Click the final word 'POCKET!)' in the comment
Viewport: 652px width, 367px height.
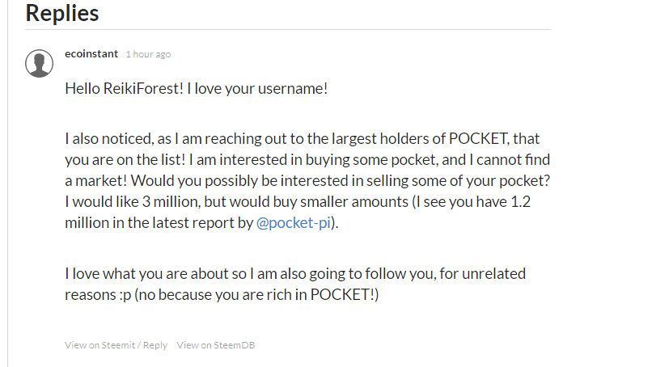[x=345, y=295]
